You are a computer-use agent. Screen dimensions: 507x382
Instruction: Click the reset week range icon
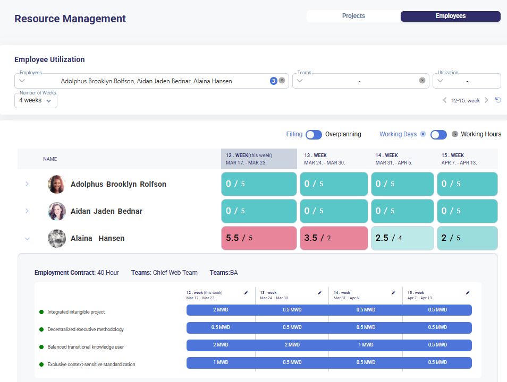[x=498, y=100]
